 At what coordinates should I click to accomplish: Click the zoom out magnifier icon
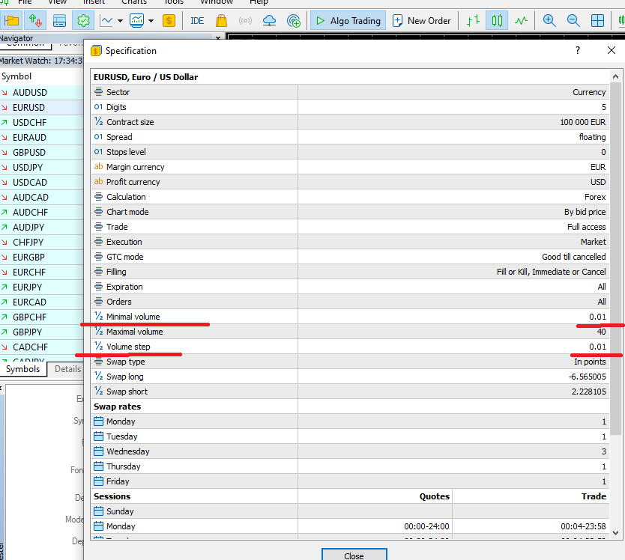(x=573, y=21)
